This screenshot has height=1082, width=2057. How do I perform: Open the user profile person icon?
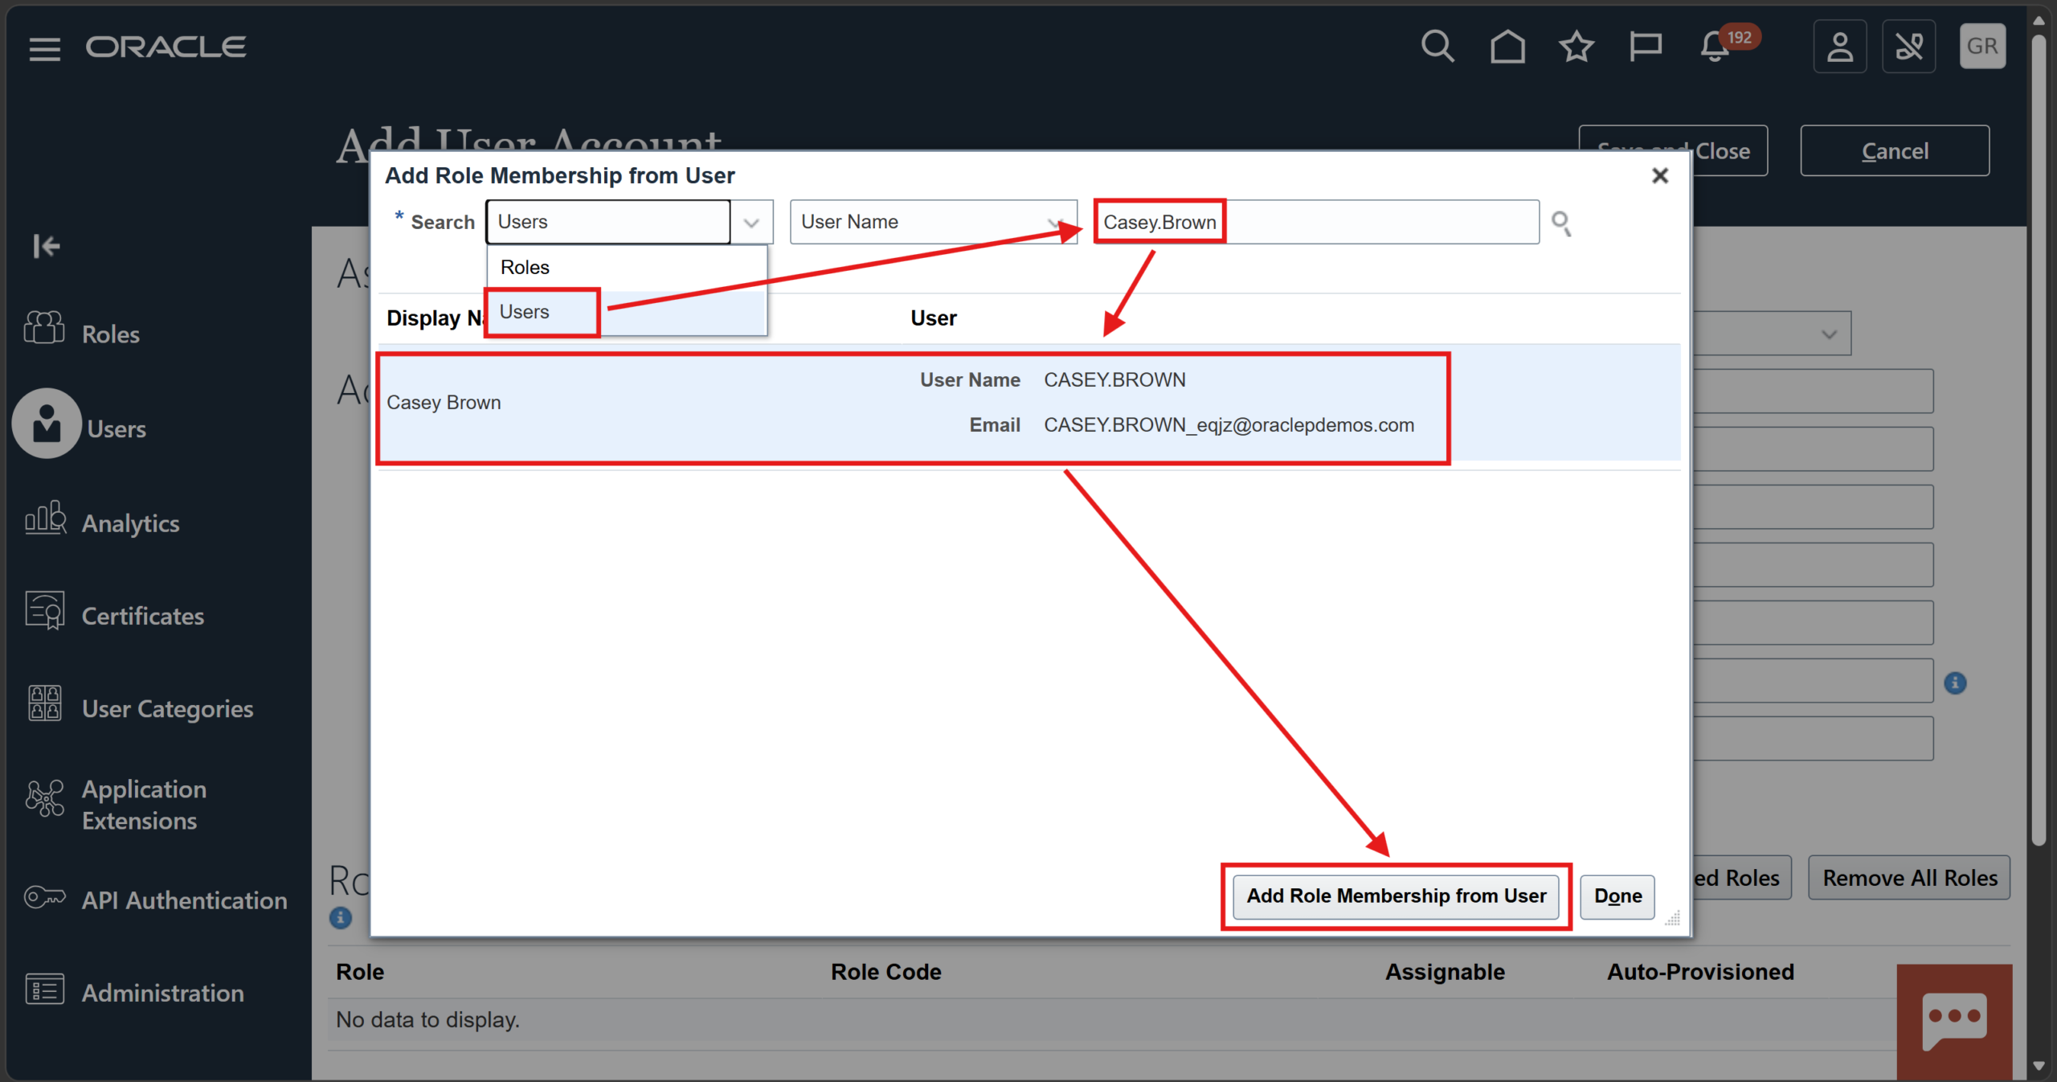click(1840, 47)
